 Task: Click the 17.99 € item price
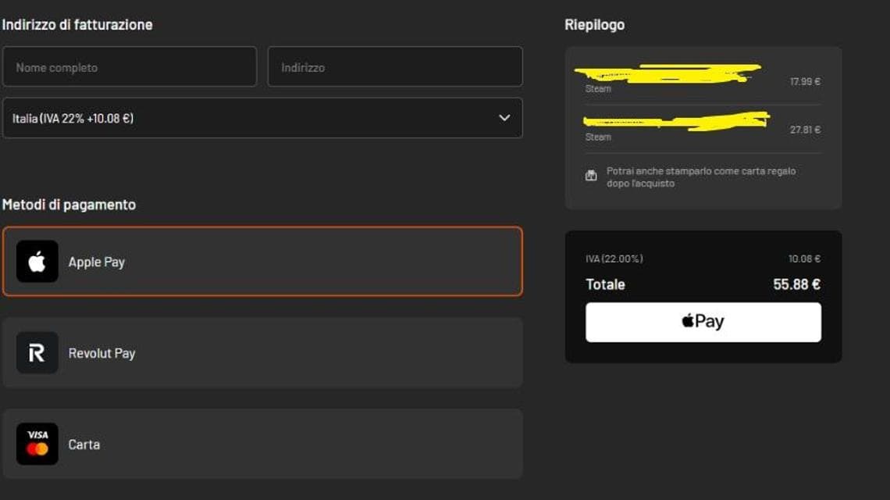[x=805, y=82]
